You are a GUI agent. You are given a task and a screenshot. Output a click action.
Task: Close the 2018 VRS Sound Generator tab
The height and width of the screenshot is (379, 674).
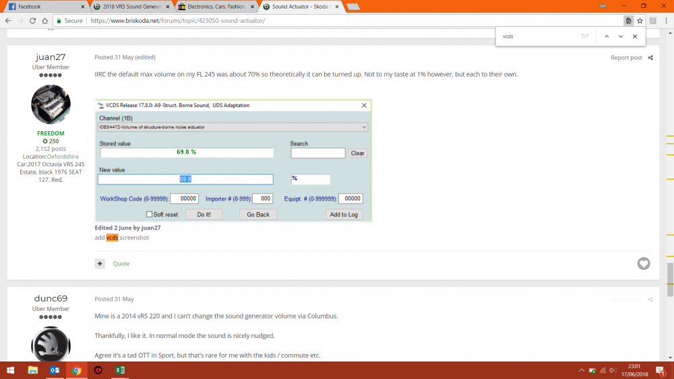tap(168, 7)
